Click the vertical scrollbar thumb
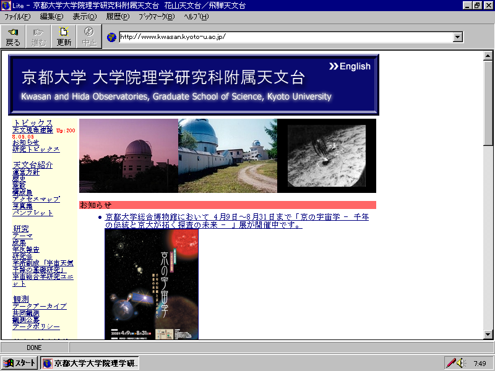Viewport: 495px width, 371px height. [x=488, y=103]
